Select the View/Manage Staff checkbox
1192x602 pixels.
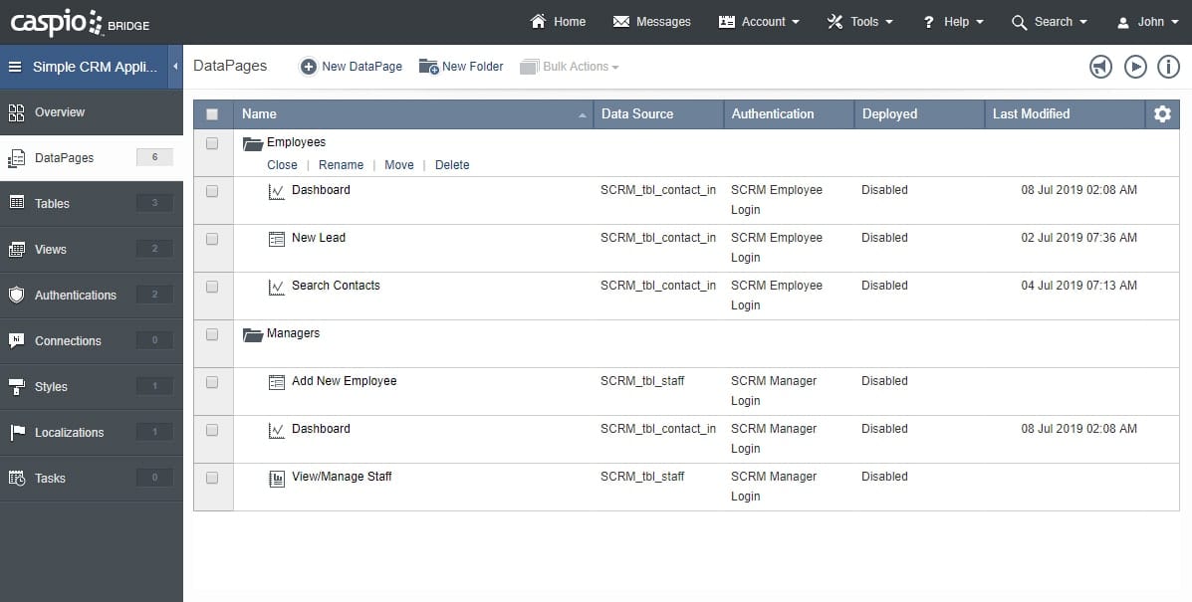tap(212, 478)
